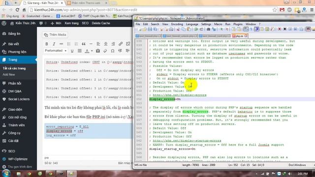315x177 pixels.
Task: Collapse menu with Thu gọn trình đơn
Action: 20,167
